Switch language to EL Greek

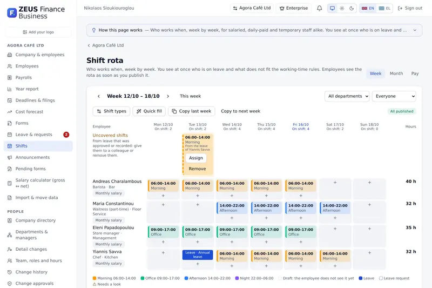(x=384, y=8)
